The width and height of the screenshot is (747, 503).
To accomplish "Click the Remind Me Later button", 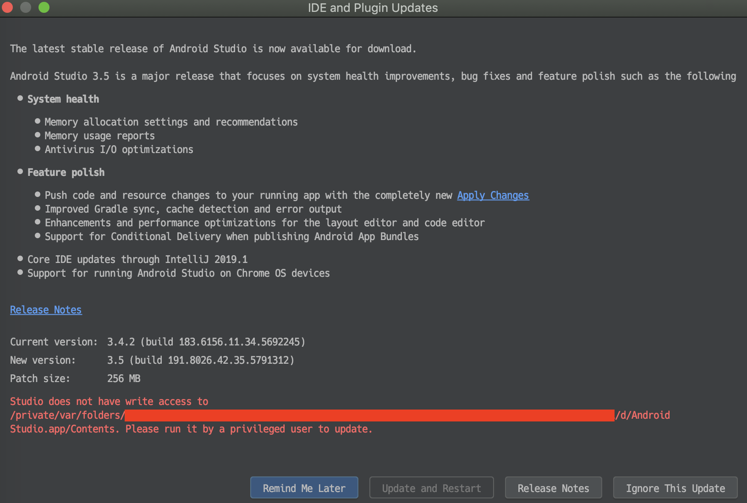I will point(304,487).
